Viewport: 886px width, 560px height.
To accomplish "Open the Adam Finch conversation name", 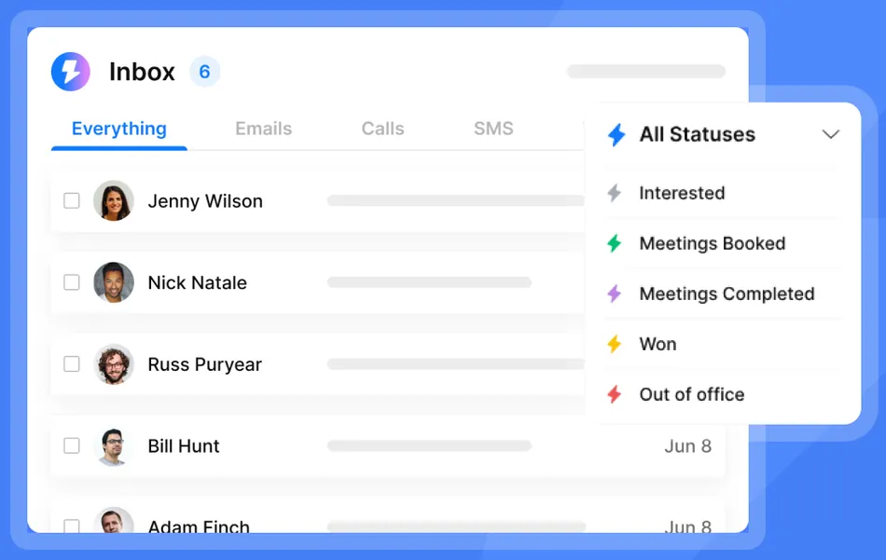I will [x=199, y=526].
